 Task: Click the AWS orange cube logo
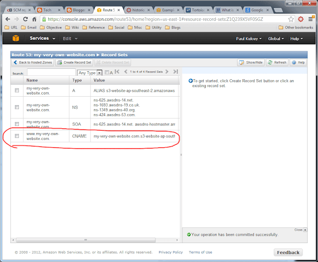coord(15,38)
